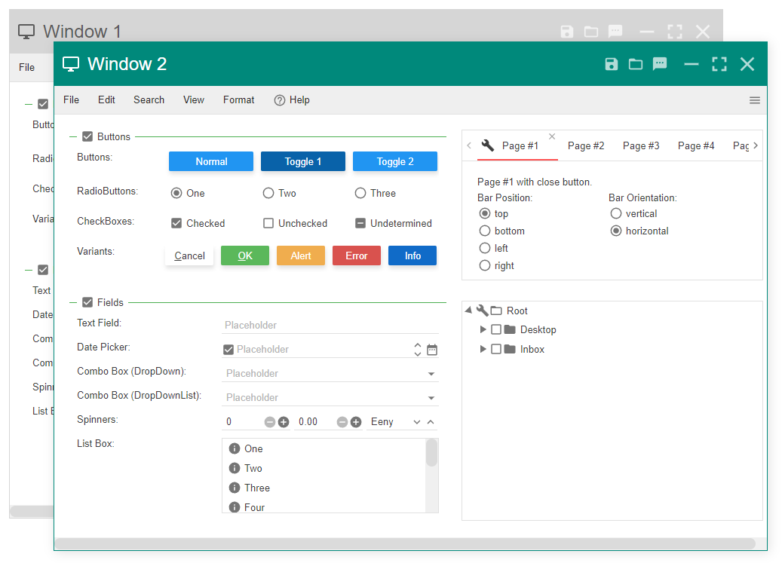Click the info icon next to list item One
The width and height of the screenshot is (782, 563).
(235, 448)
